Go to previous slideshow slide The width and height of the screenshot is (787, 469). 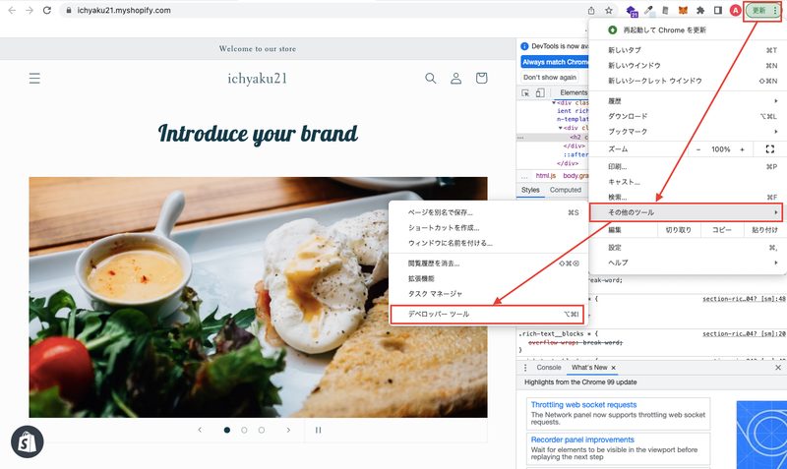[x=200, y=430]
